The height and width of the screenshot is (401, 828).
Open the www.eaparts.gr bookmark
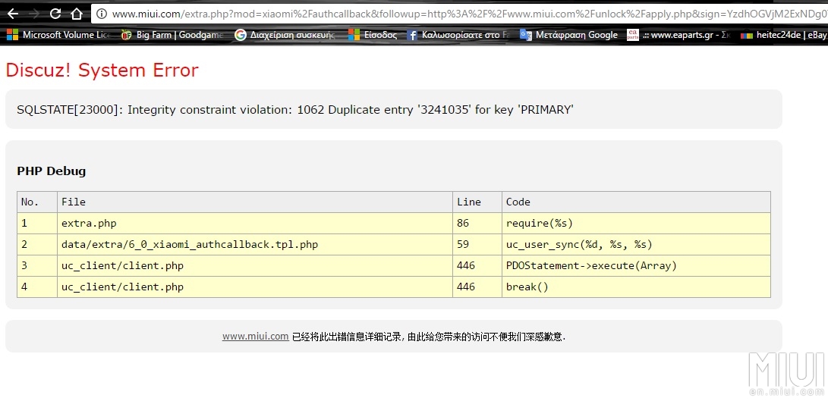[678, 35]
